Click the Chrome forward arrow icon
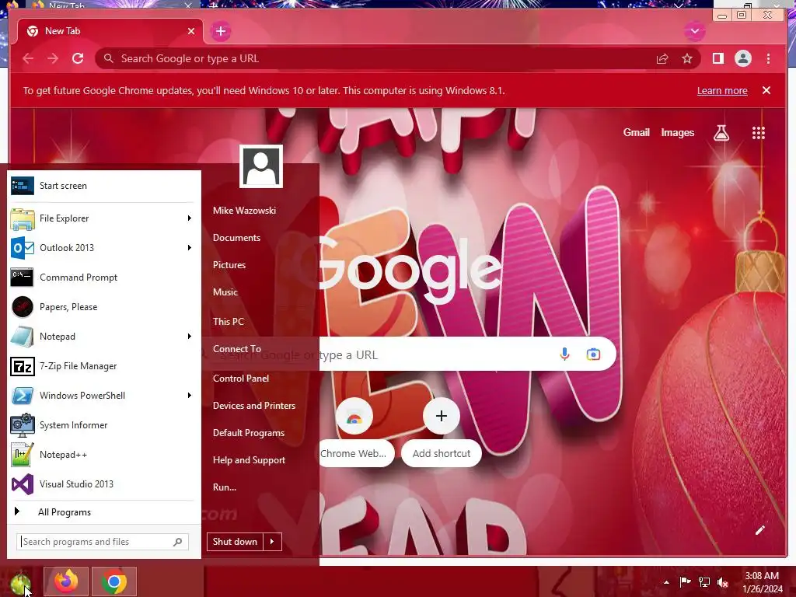This screenshot has height=597, width=796. pos(53,58)
